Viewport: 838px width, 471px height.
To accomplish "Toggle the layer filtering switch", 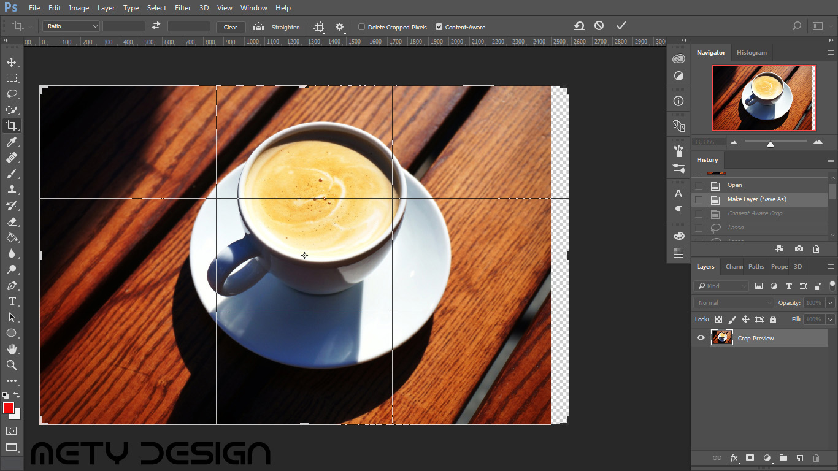I will tap(832, 285).
